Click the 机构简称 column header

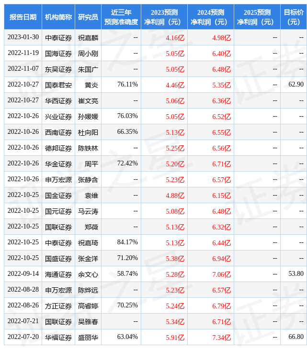click(58, 17)
